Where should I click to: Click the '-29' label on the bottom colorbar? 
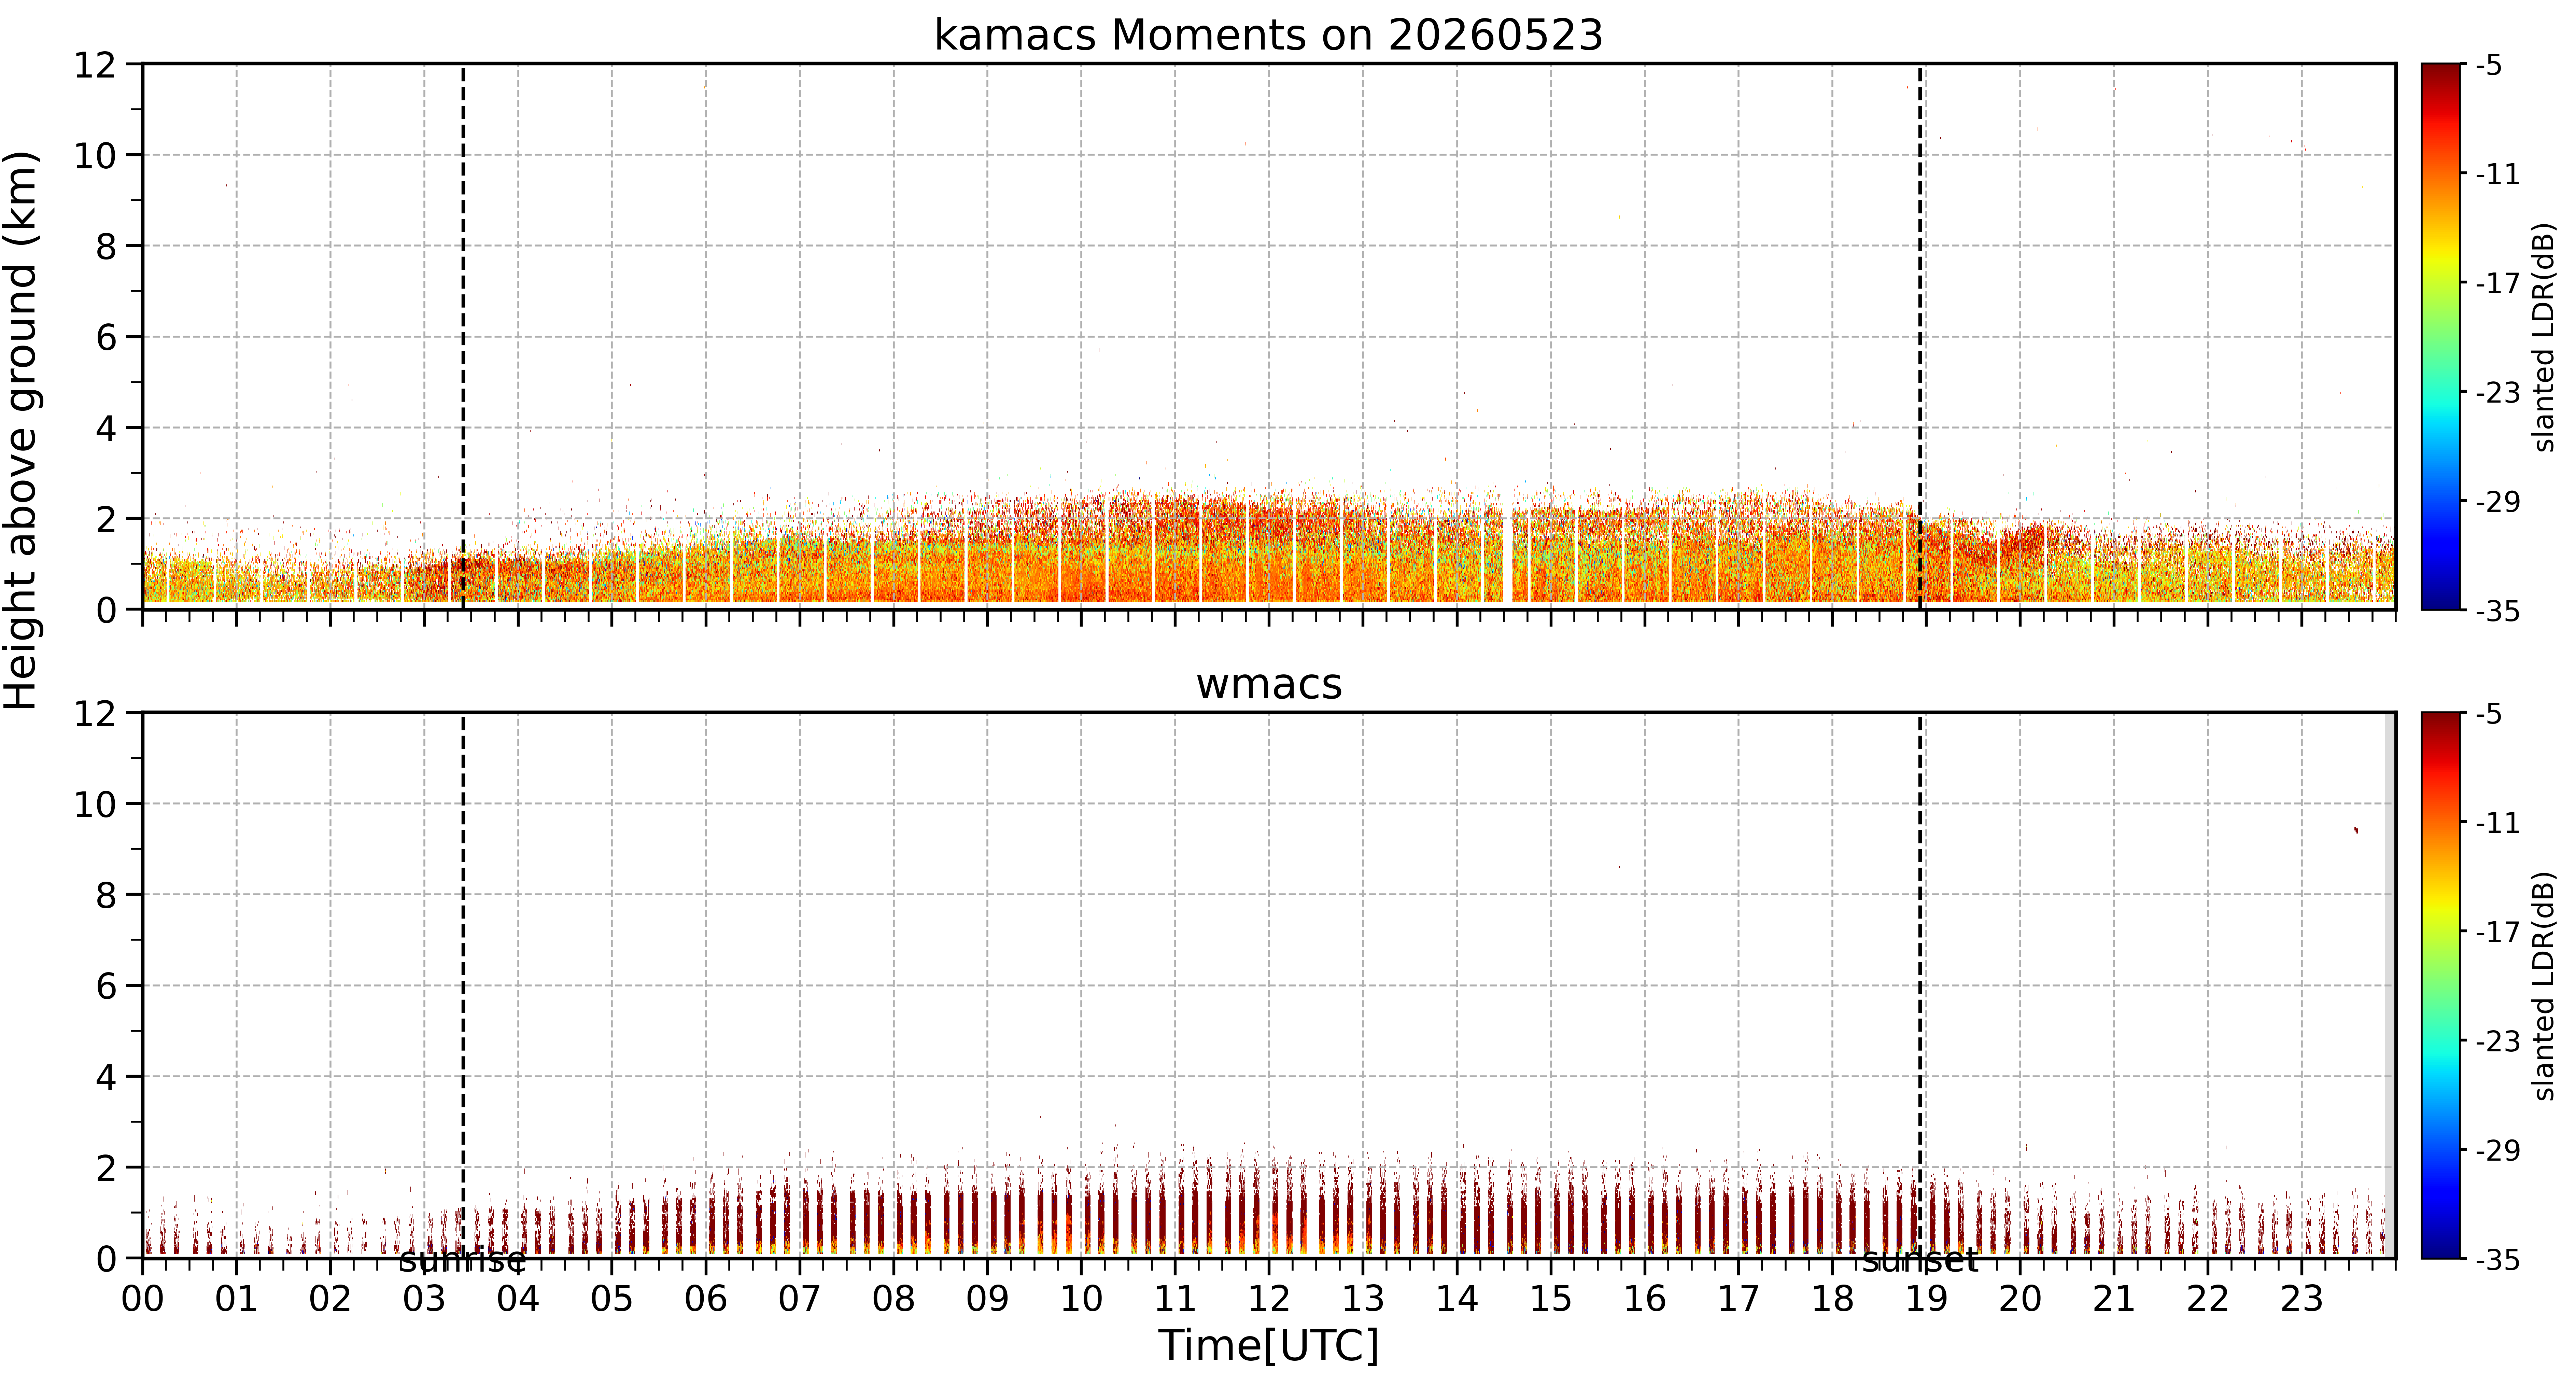[2497, 1150]
